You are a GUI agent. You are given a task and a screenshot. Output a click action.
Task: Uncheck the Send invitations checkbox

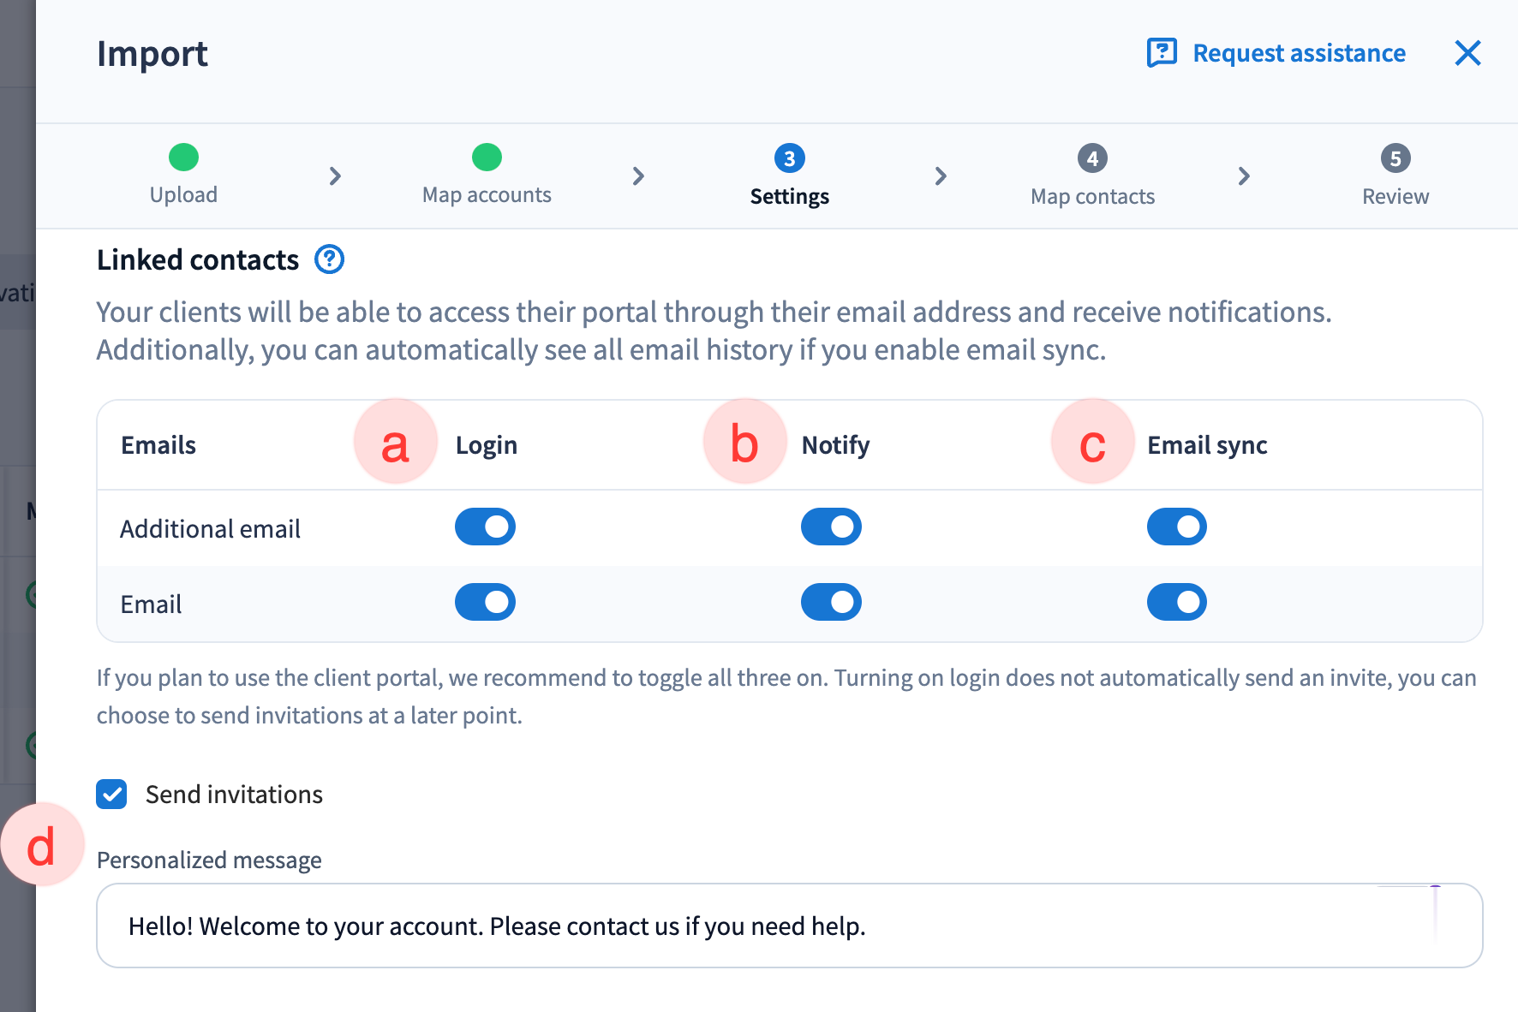112,795
